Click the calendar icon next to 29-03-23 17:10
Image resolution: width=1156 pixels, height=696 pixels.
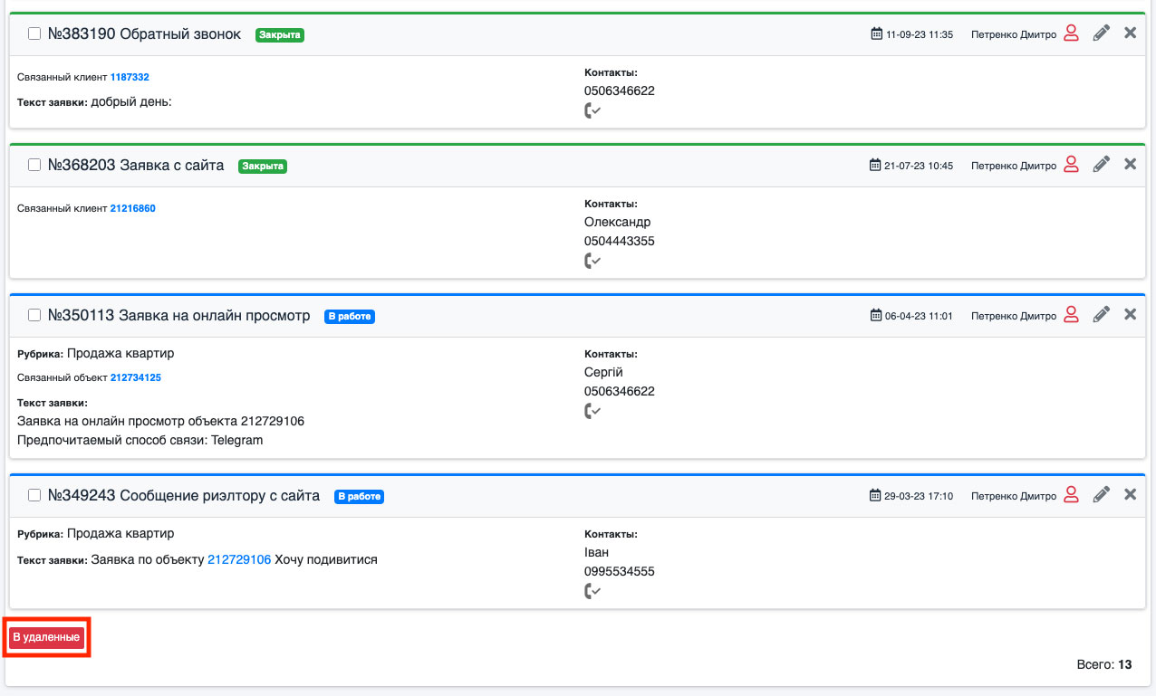pos(875,496)
